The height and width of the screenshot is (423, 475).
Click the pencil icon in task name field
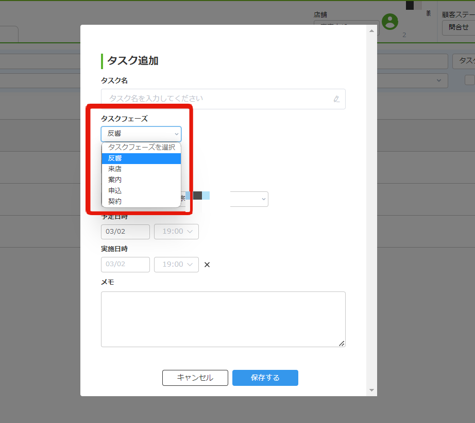coord(336,99)
